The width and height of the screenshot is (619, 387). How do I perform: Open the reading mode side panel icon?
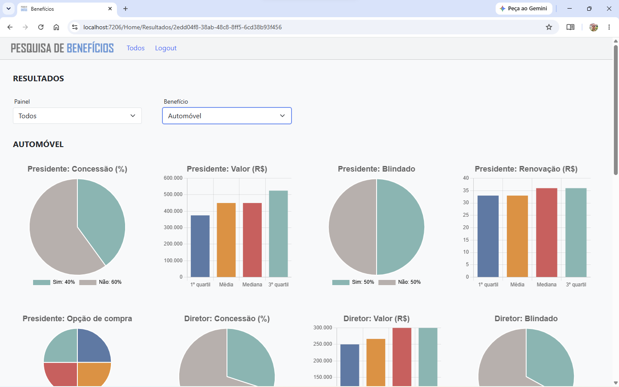coord(570,27)
